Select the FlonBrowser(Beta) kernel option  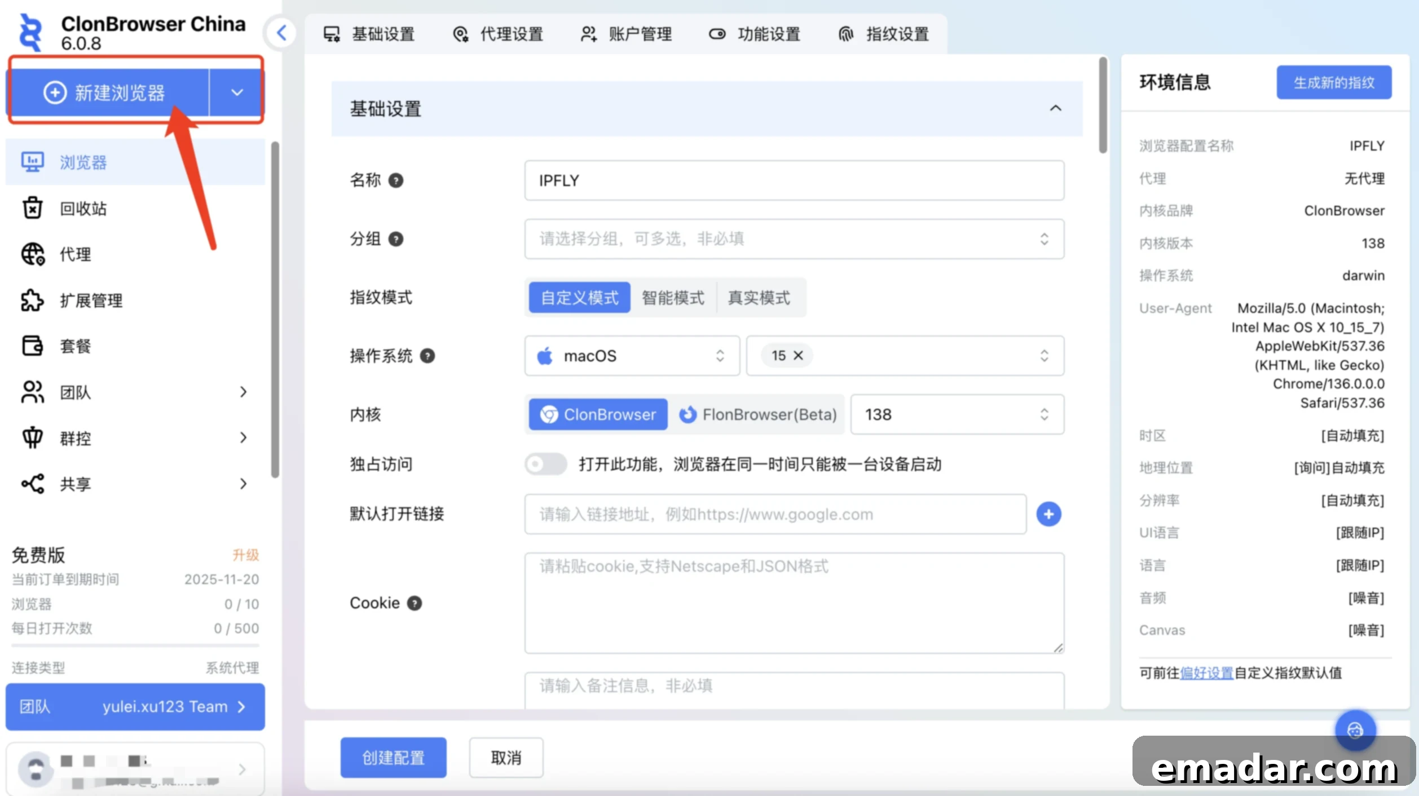click(x=757, y=414)
